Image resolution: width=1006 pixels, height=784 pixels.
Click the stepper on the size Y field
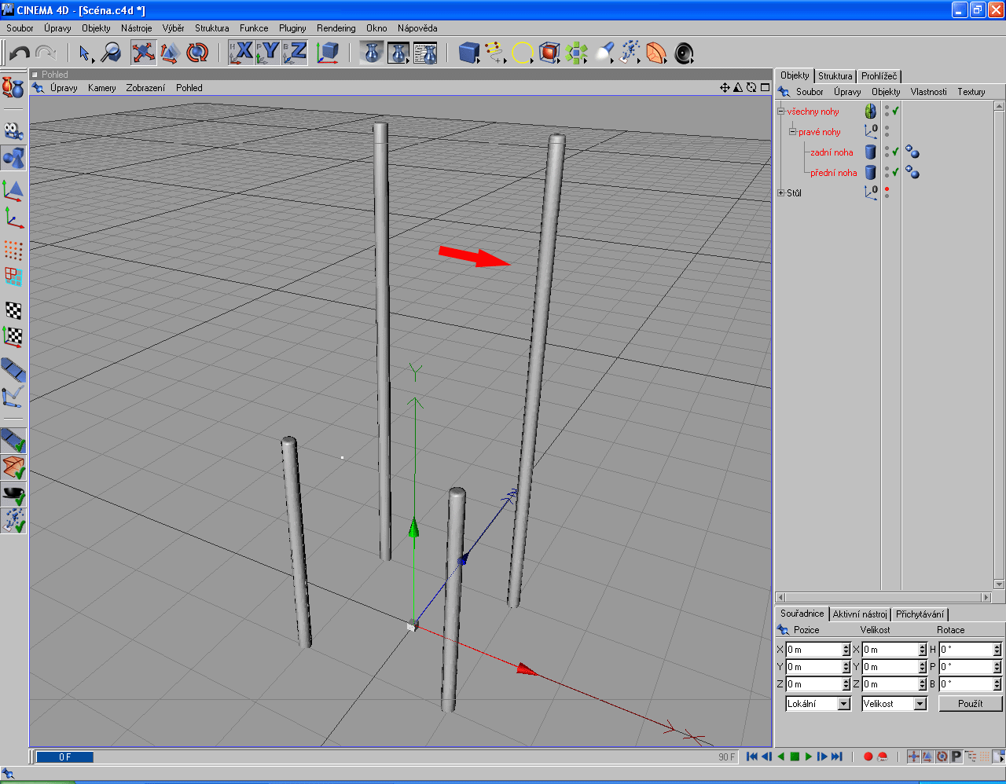click(x=923, y=667)
